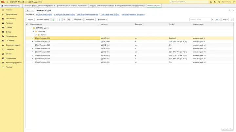Screen dimensions: 236x132
Task: Open the Печать dropdown menu
Action: [x=102, y=20]
